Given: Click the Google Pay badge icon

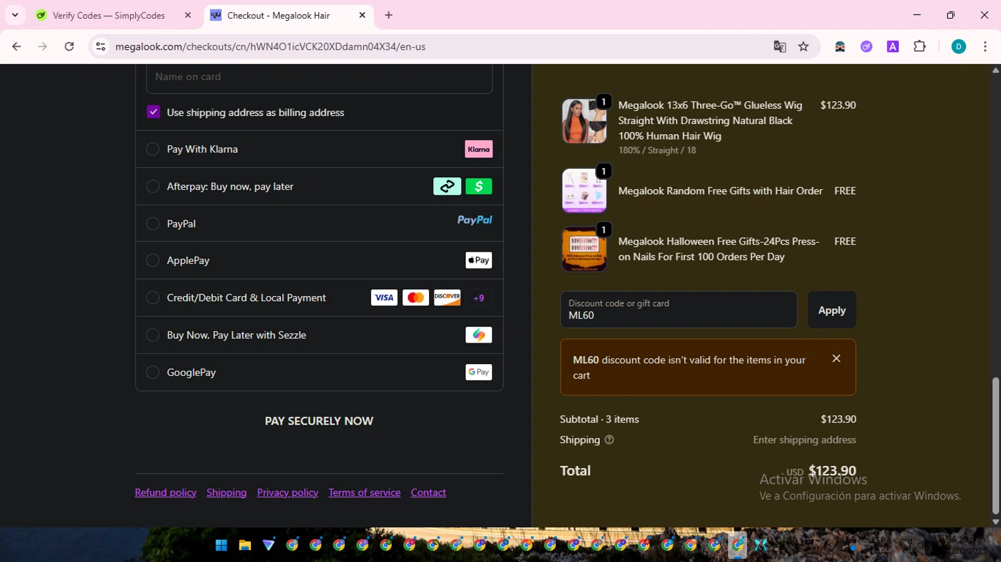Looking at the screenshot, I should click(478, 373).
